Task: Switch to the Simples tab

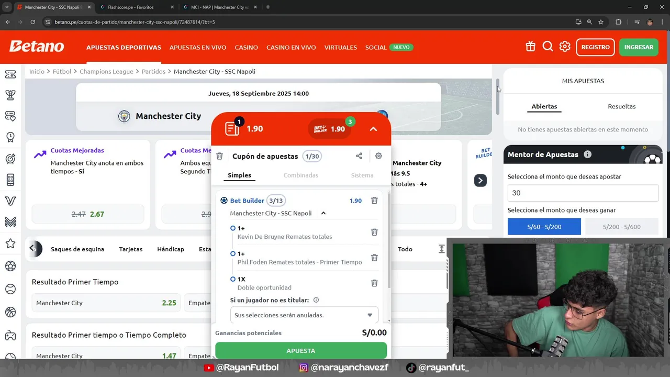Action: [x=239, y=175]
